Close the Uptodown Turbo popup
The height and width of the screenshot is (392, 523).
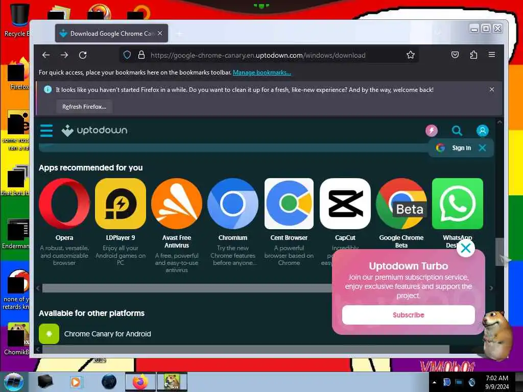tap(466, 248)
